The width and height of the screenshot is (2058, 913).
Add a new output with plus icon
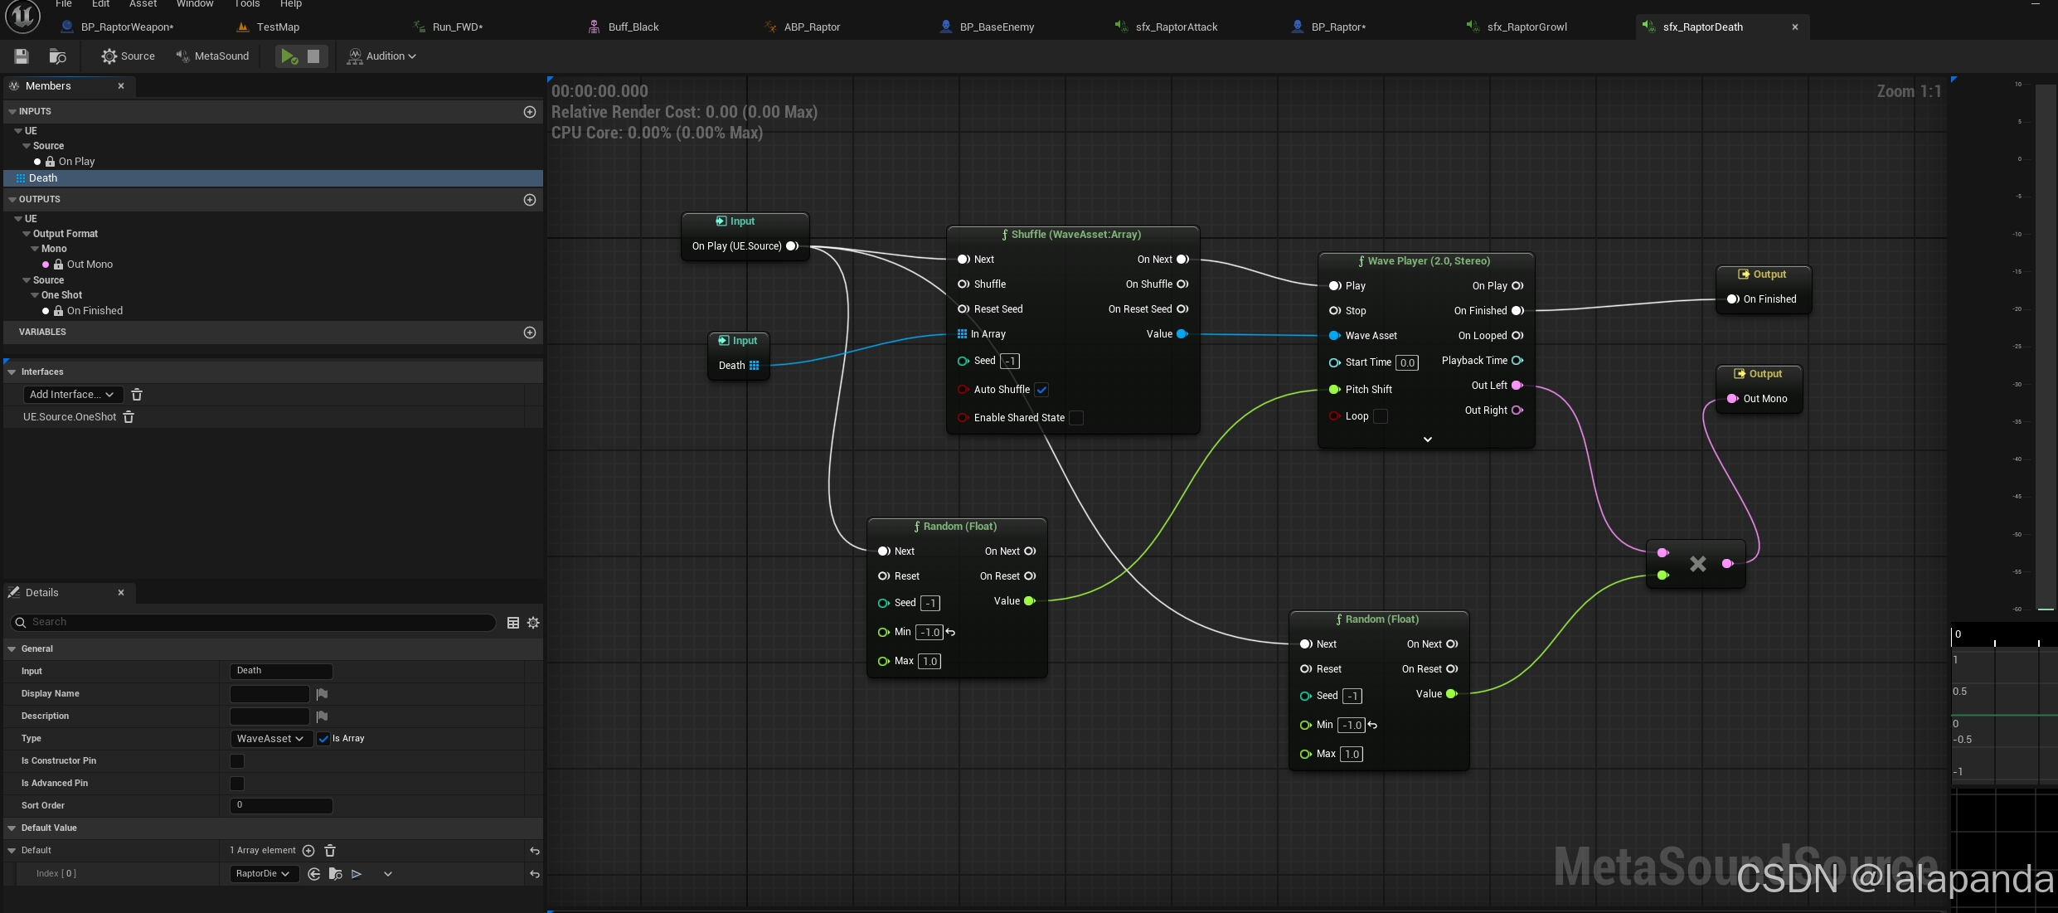coord(530,200)
